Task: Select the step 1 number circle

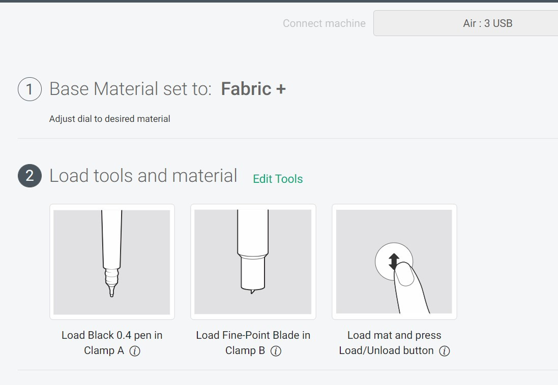Action: pos(30,89)
